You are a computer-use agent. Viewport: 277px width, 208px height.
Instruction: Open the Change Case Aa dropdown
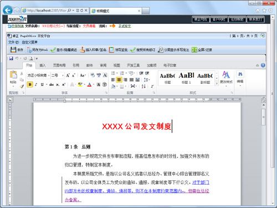click(83, 75)
